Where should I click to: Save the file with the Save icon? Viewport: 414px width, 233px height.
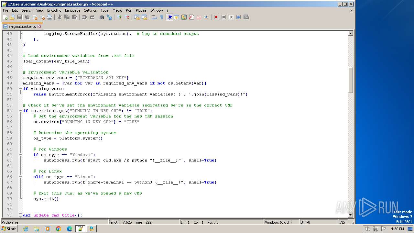(x=20, y=17)
